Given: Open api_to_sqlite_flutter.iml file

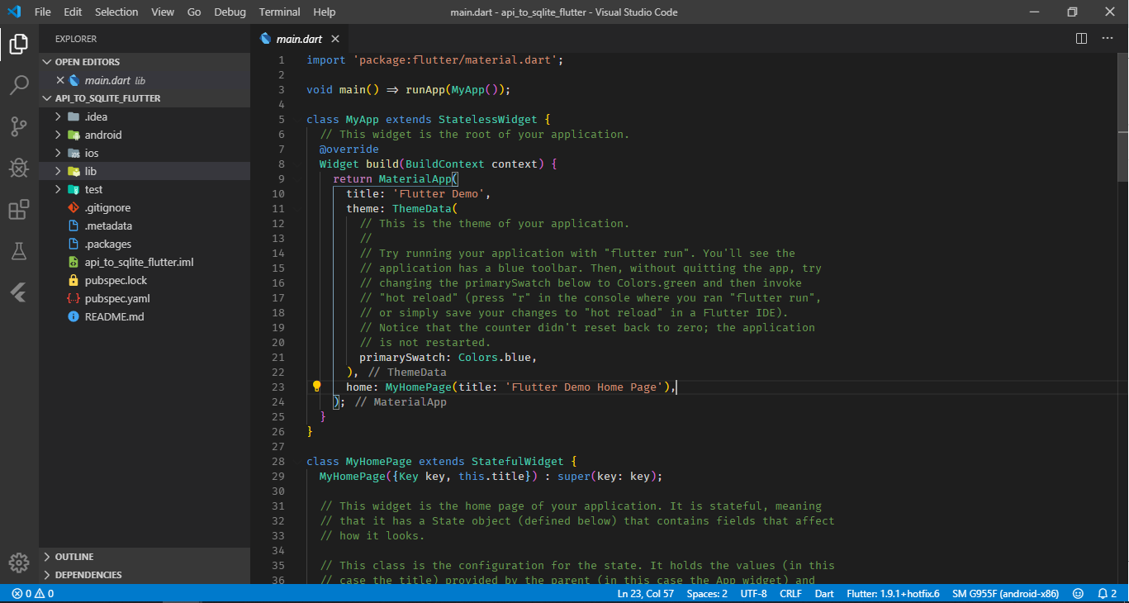Looking at the screenshot, I should (145, 262).
